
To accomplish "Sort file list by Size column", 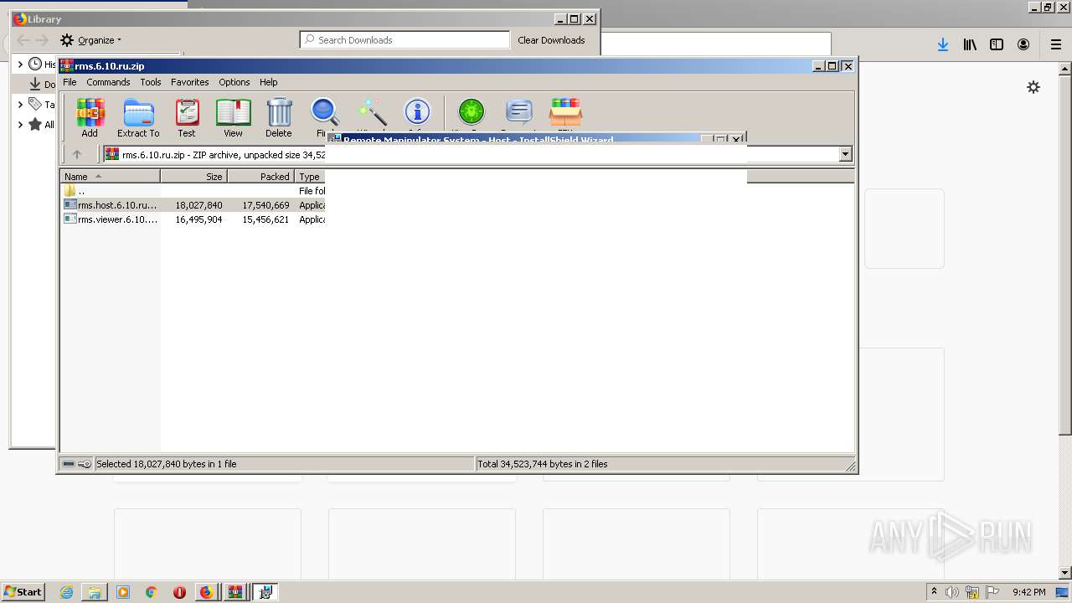I will pos(193,177).
